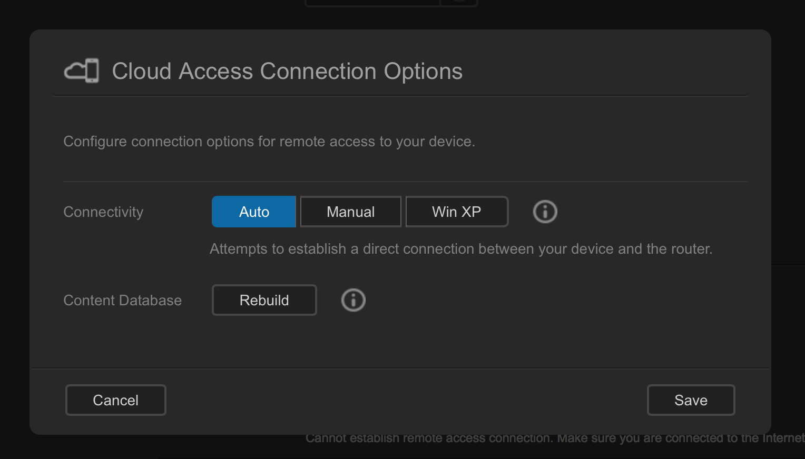Save the cloud access settings
Viewport: 805px width, 459px height.
(x=690, y=400)
